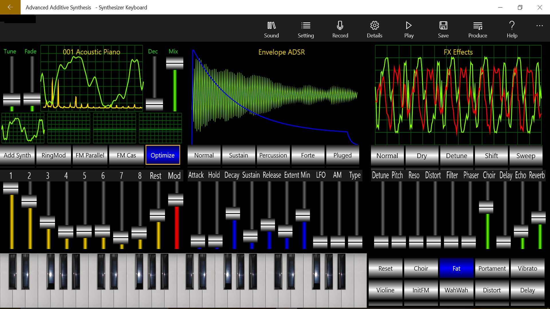Open Help question mark icon
The height and width of the screenshot is (309, 550).
512,26
